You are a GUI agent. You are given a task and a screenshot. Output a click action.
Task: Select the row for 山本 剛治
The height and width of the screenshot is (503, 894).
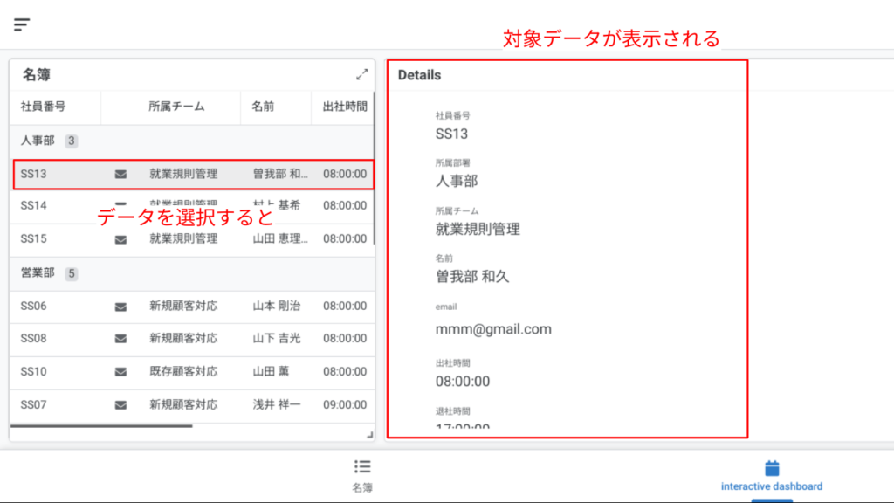[276, 307]
